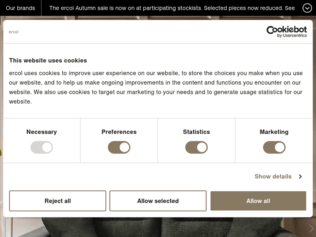Image resolution: width=316 pixels, height=237 pixels.
Task: Click the ercol Autumn sale announcement text
Action: tap(172, 8)
